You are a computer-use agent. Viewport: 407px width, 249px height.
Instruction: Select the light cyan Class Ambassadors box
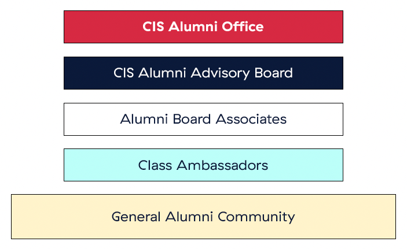pyautogui.click(x=204, y=165)
